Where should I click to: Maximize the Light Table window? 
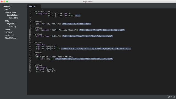tap(7, 2)
